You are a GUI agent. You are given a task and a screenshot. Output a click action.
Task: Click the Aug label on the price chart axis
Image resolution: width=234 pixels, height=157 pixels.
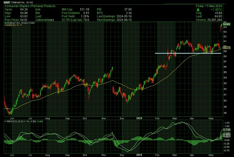tap(48, 118)
